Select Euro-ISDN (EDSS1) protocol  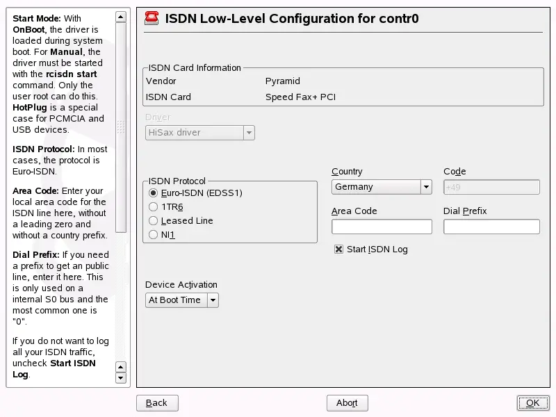[x=154, y=193]
